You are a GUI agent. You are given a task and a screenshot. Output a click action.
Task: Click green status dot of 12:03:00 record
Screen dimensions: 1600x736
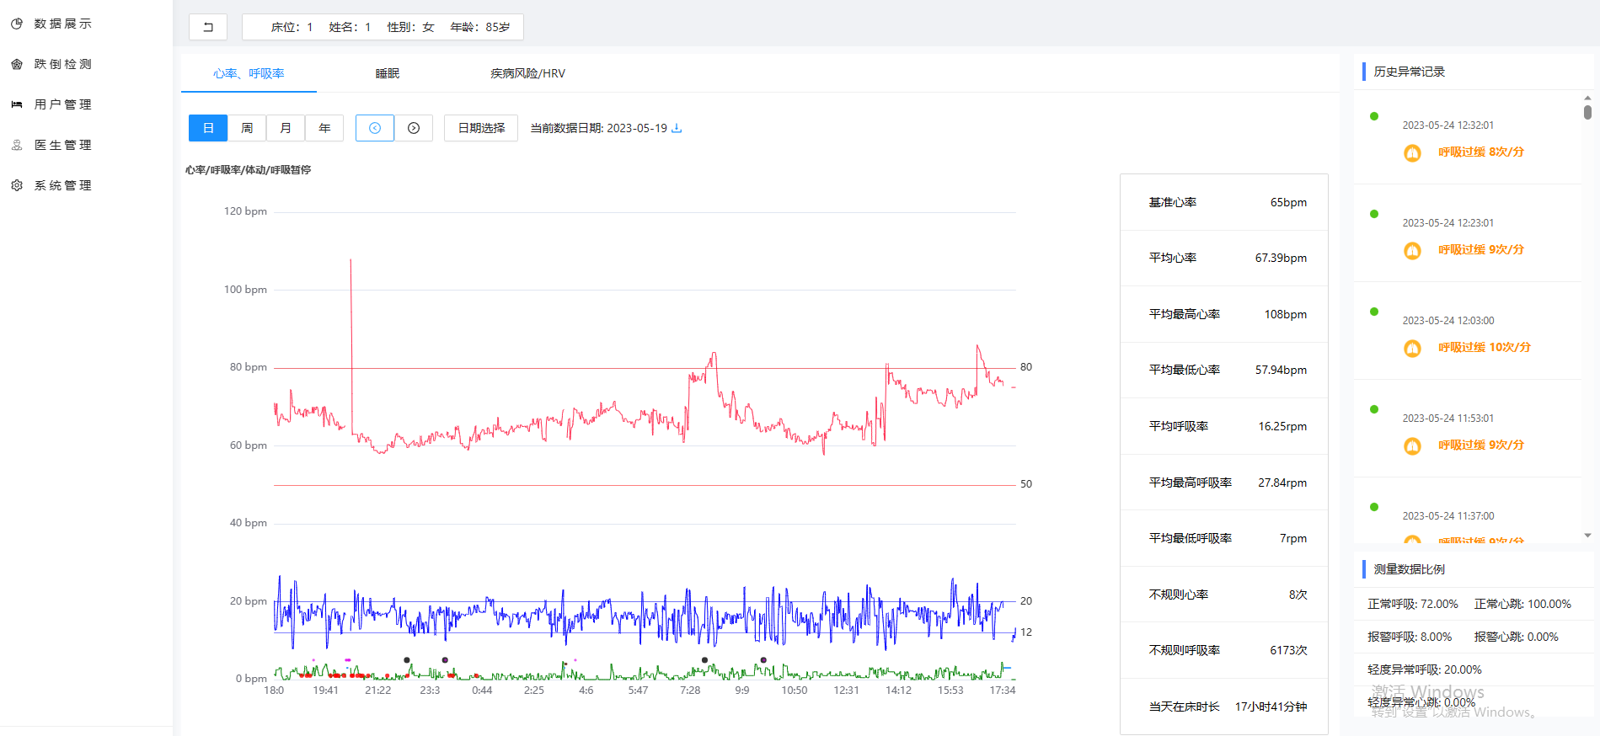click(x=1374, y=312)
